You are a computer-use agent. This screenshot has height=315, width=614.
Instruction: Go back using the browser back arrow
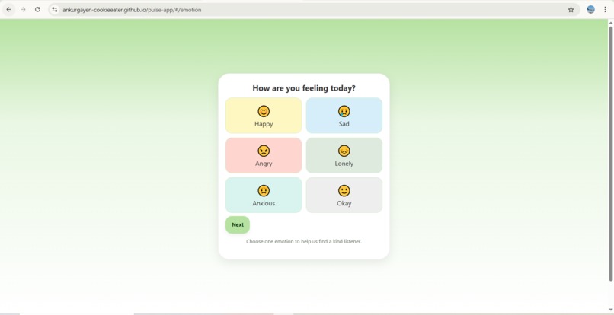[8, 10]
